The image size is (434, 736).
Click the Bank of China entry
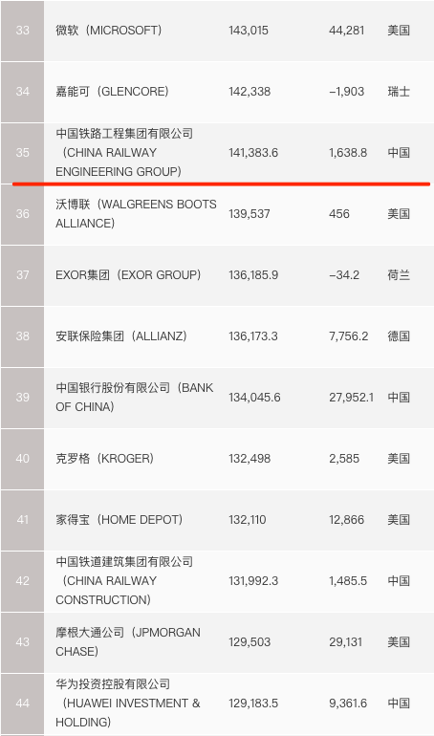point(135,397)
